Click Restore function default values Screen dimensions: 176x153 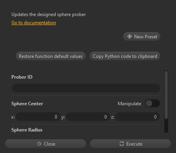[x=50, y=56]
